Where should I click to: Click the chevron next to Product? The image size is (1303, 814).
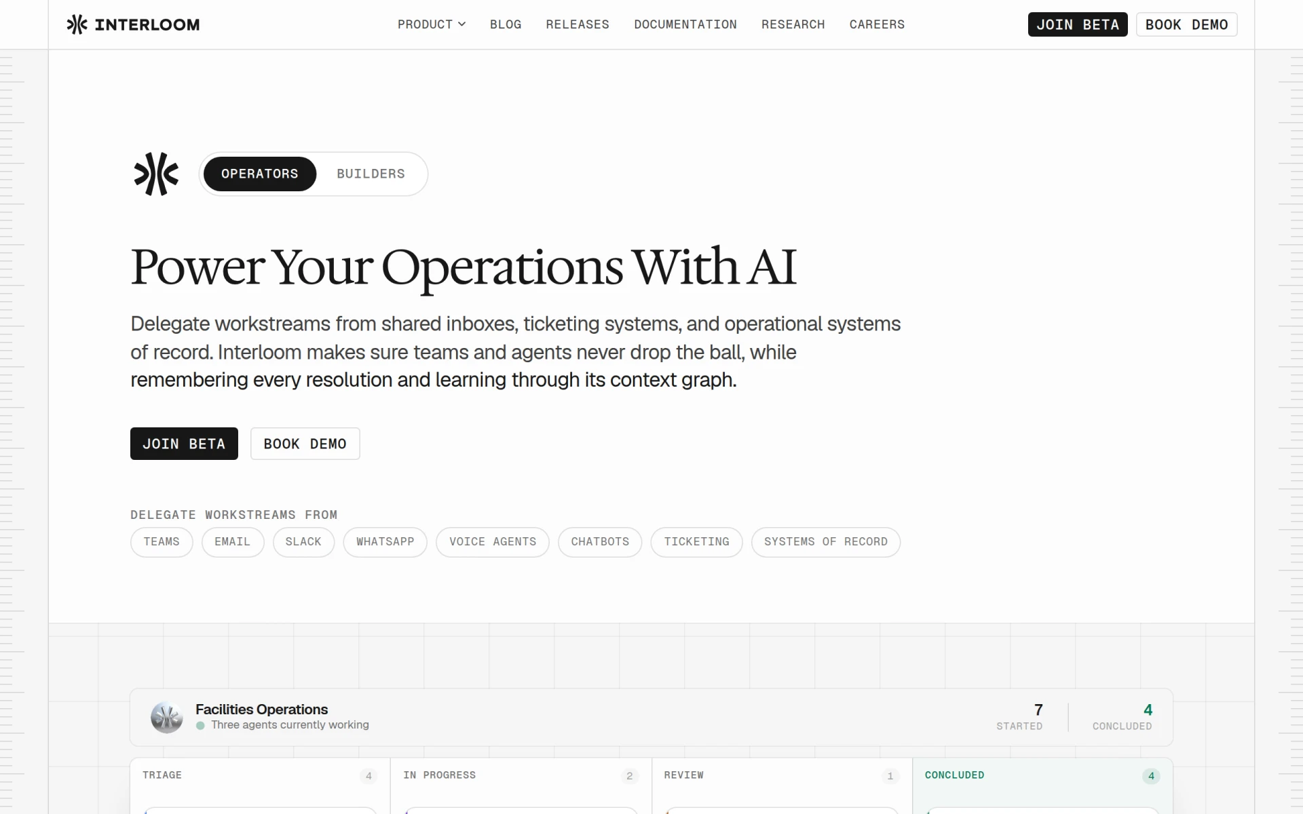(x=462, y=24)
